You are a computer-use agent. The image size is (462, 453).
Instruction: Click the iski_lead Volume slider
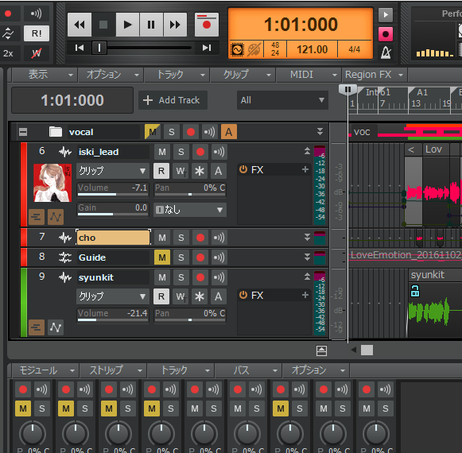click(113, 190)
